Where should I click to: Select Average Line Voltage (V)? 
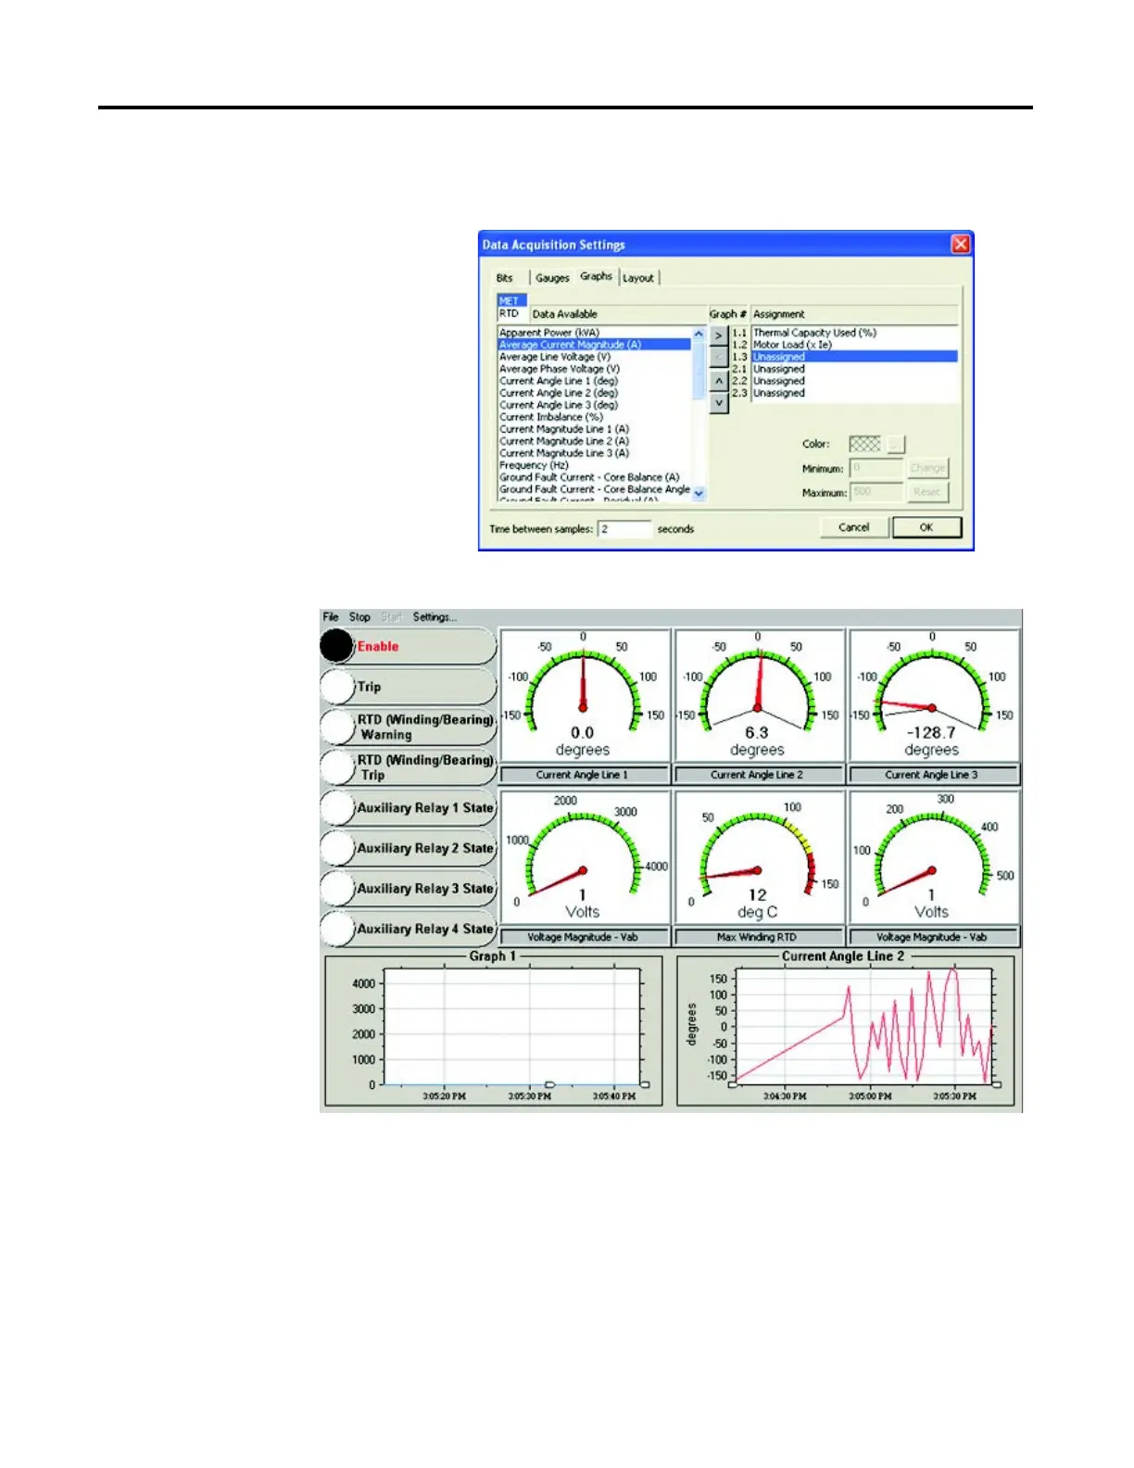tap(595, 357)
